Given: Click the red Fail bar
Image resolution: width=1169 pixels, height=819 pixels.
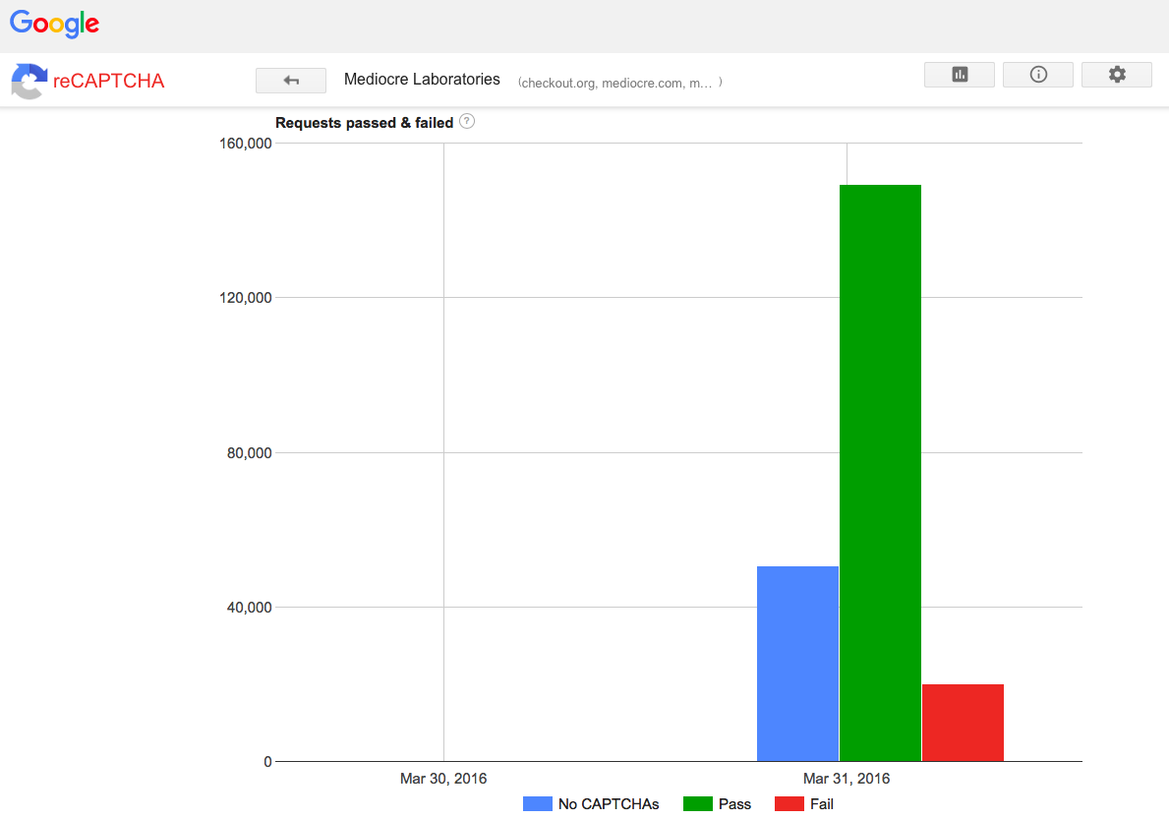Looking at the screenshot, I should (x=963, y=723).
